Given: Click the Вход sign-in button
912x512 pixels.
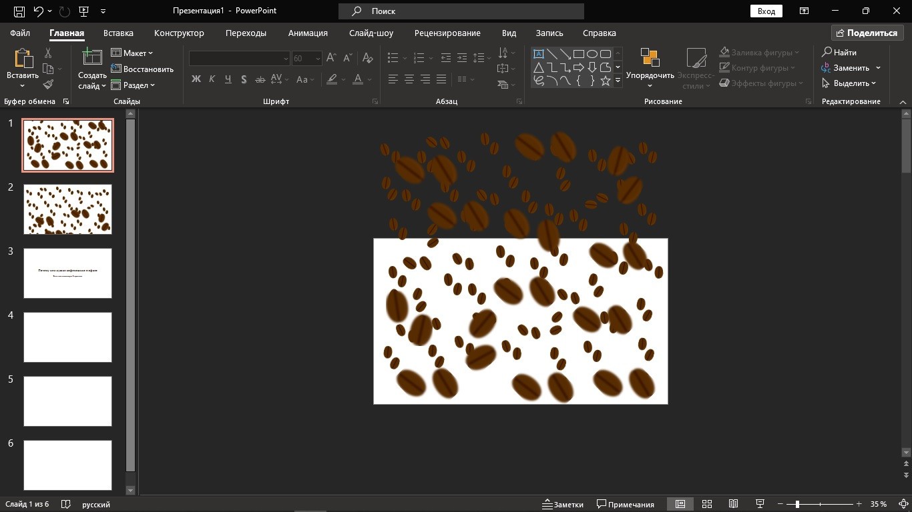Looking at the screenshot, I should tap(766, 11).
